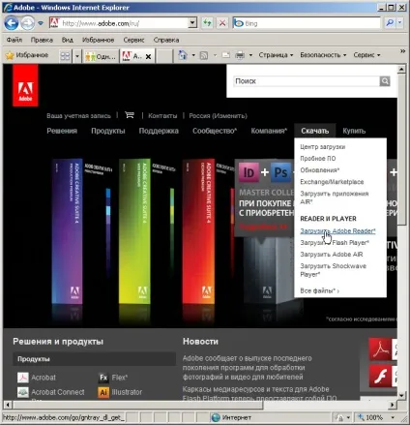Click the horizontal scrollbar right arrow

[392, 405]
